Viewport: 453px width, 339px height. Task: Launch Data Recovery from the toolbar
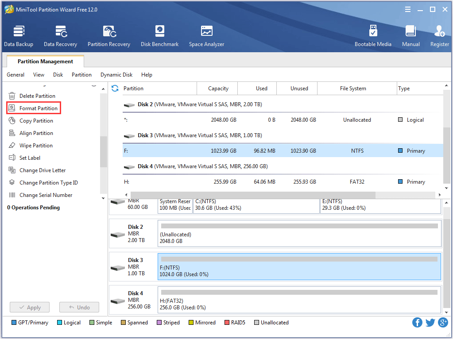point(60,36)
